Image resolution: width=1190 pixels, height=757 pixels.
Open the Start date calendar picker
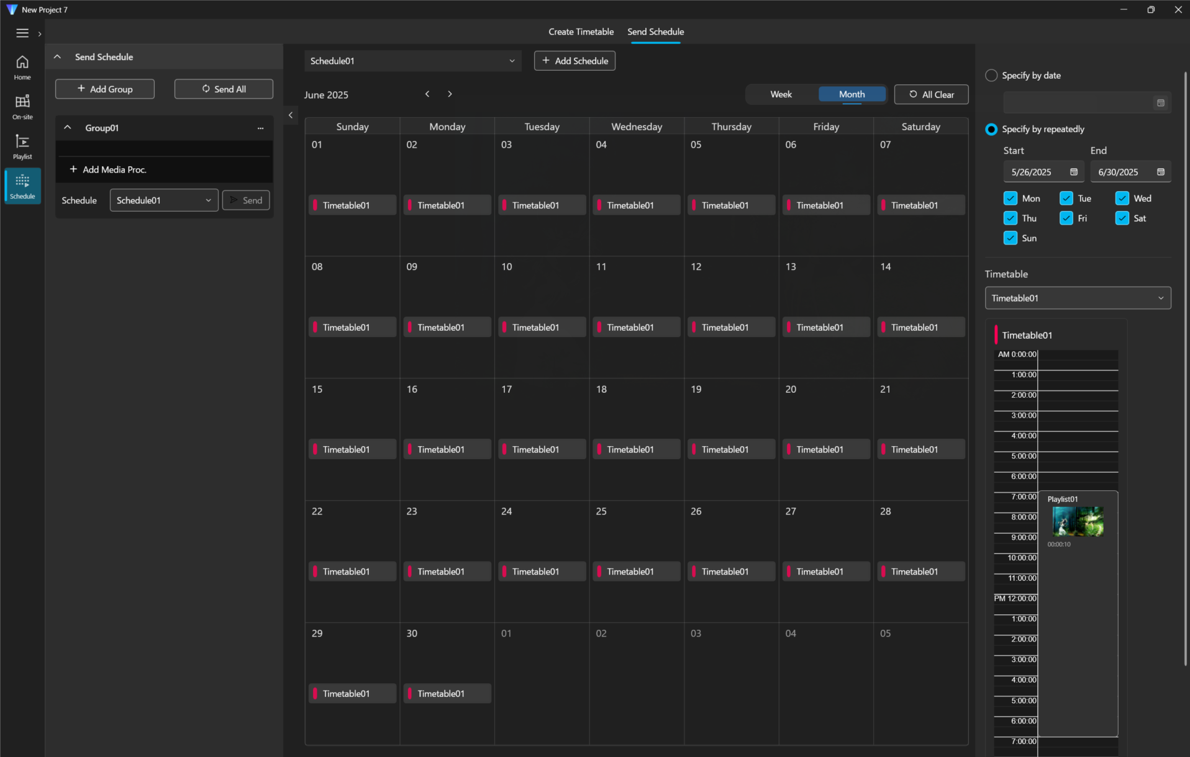(1074, 172)
